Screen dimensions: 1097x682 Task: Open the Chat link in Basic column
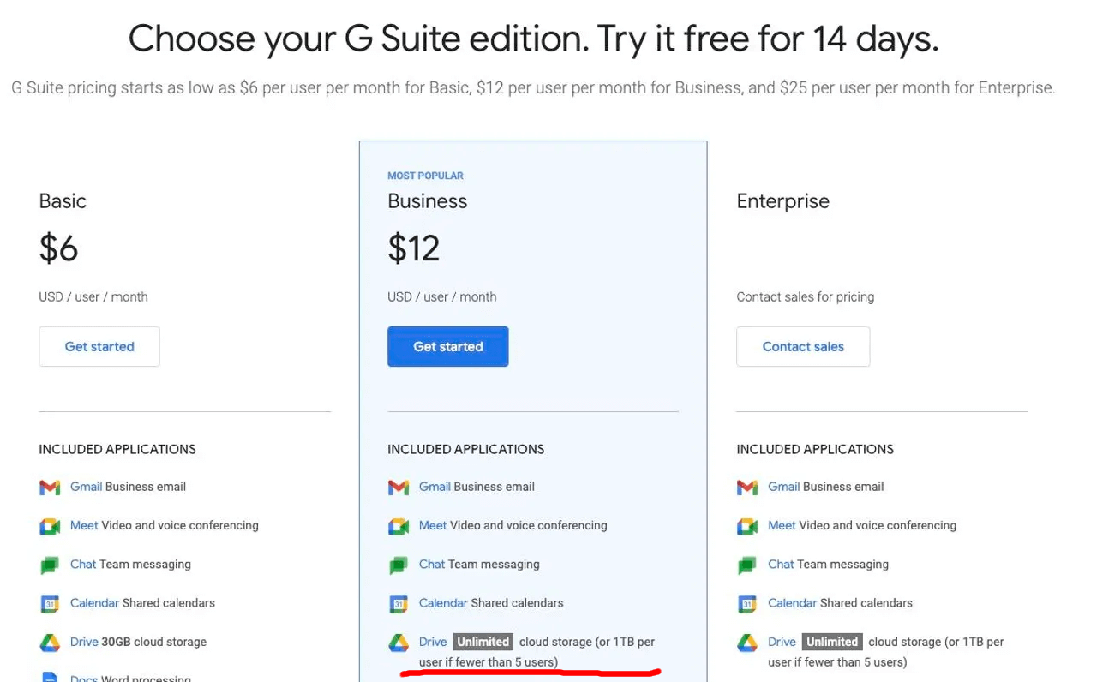point(83,564)
